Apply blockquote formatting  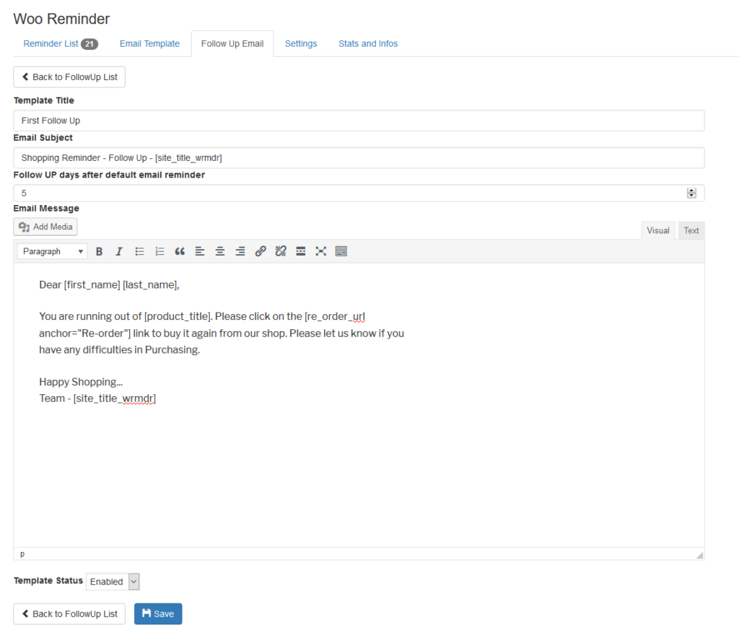[x=180, y=251]
